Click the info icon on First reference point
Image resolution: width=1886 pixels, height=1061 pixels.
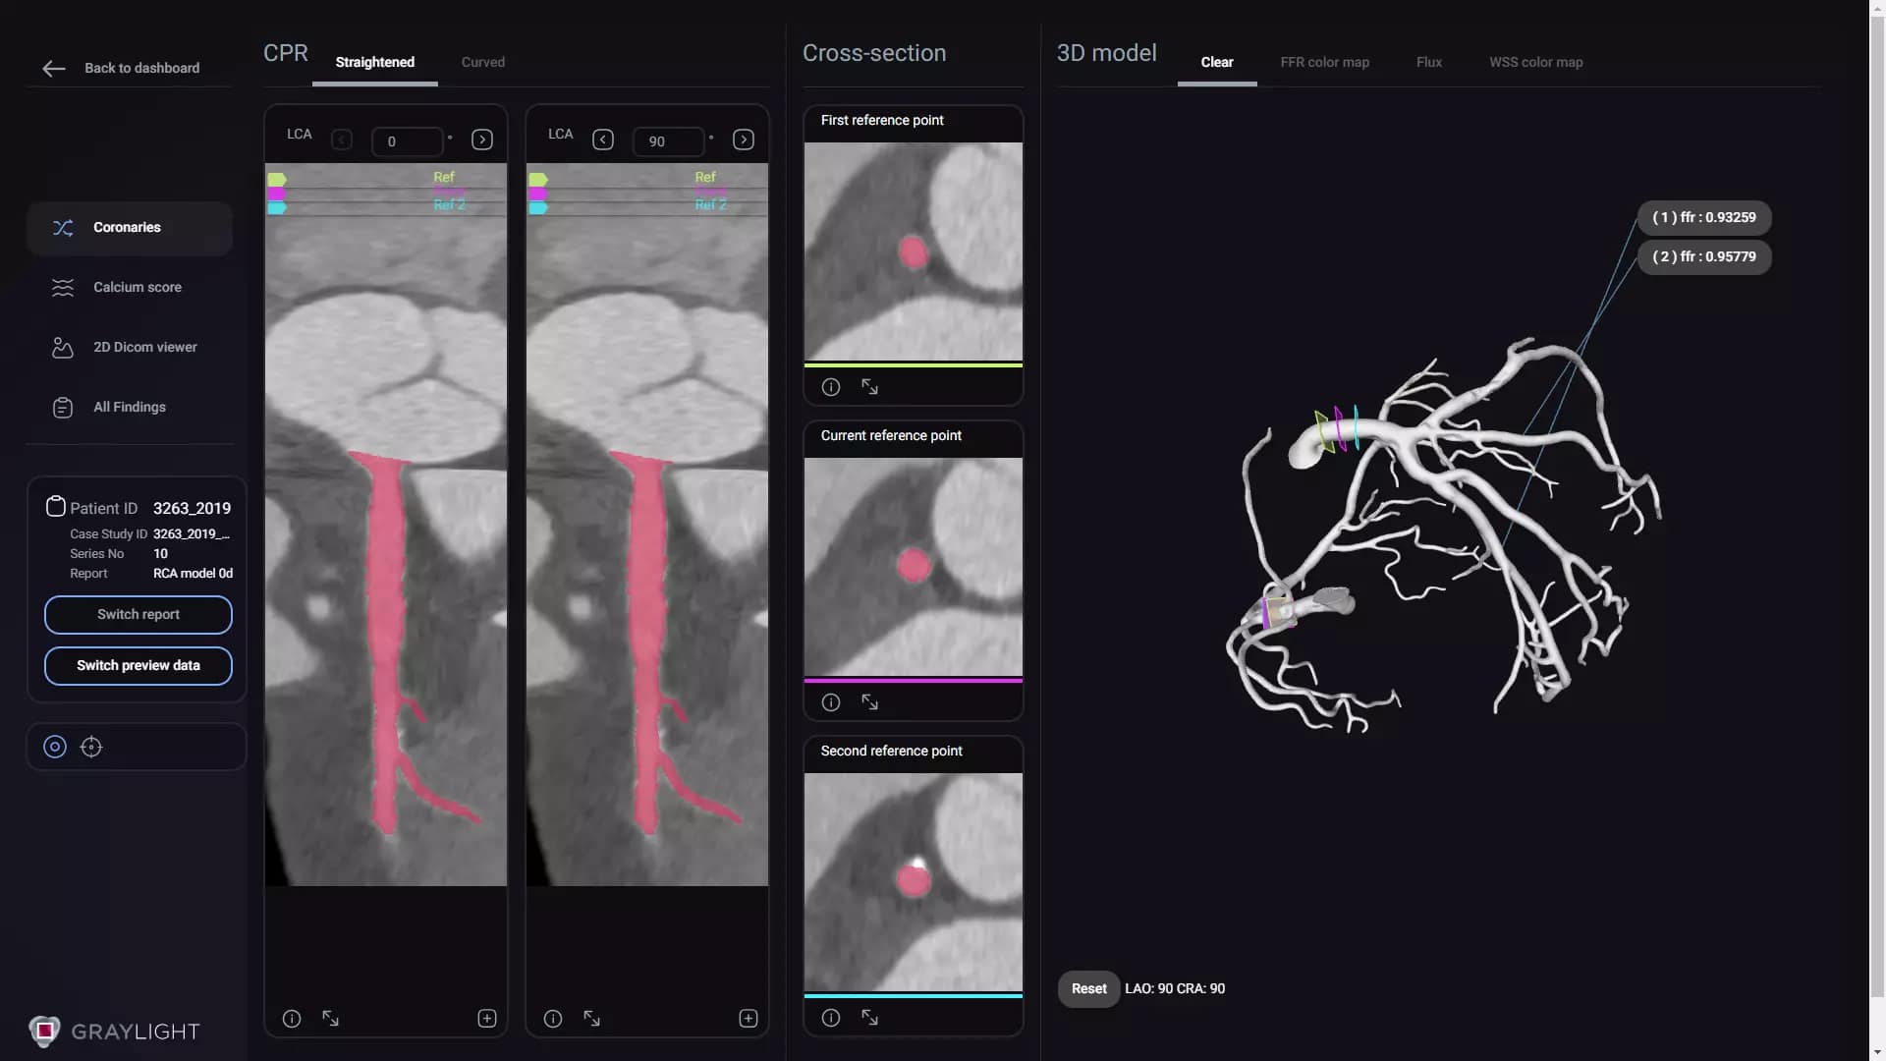click(x=830, y=386)
